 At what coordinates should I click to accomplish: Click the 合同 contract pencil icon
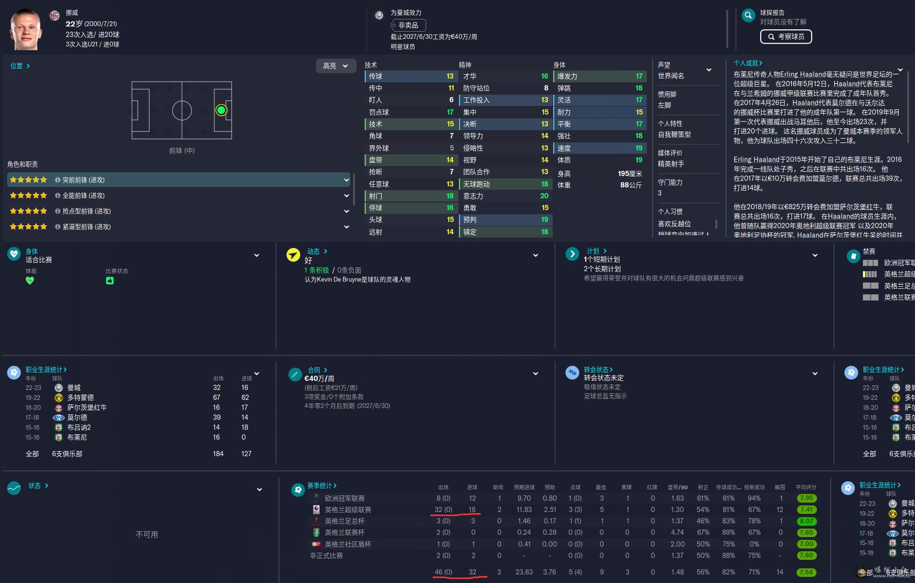(x=295, y=374)
